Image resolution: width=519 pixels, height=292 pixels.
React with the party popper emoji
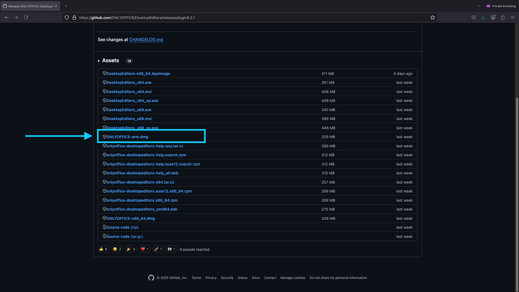[131, 249]
